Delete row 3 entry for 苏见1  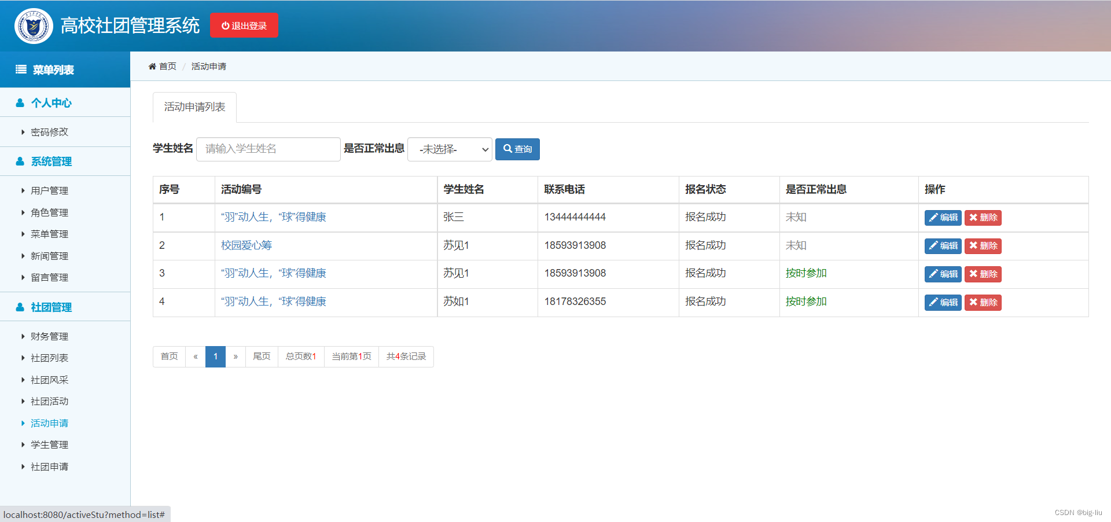pyautogui.click(x=983, y=274)
